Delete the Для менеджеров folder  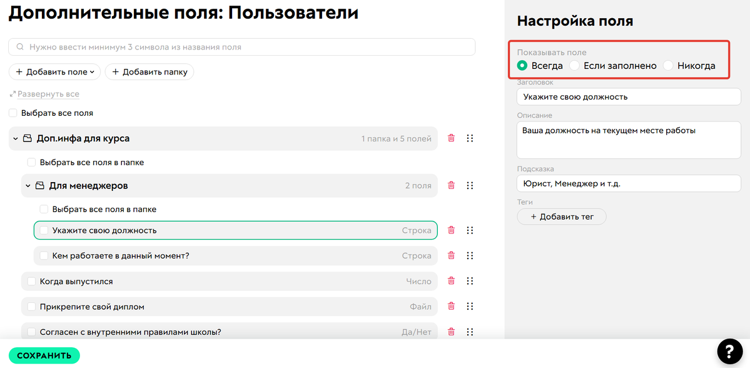[x=450, y=185]
